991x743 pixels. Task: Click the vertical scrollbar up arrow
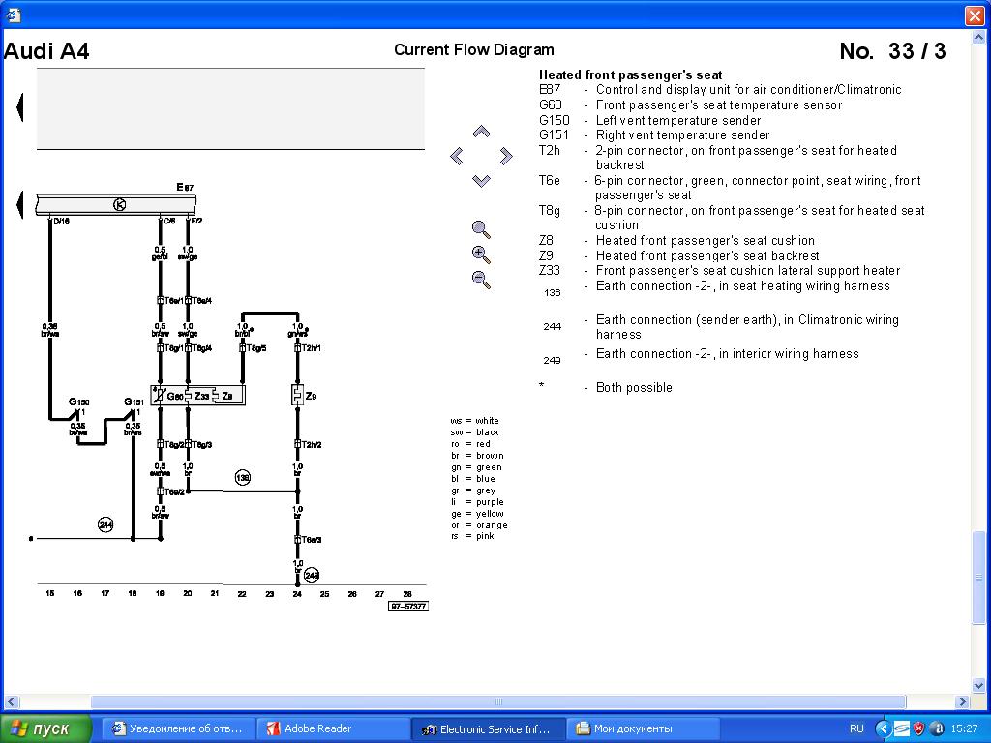pyautogui.click(x=979, y=38)
